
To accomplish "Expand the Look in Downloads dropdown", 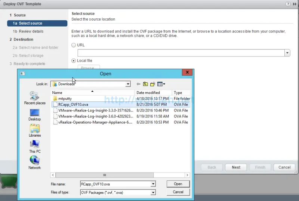I will coord(128,84).
